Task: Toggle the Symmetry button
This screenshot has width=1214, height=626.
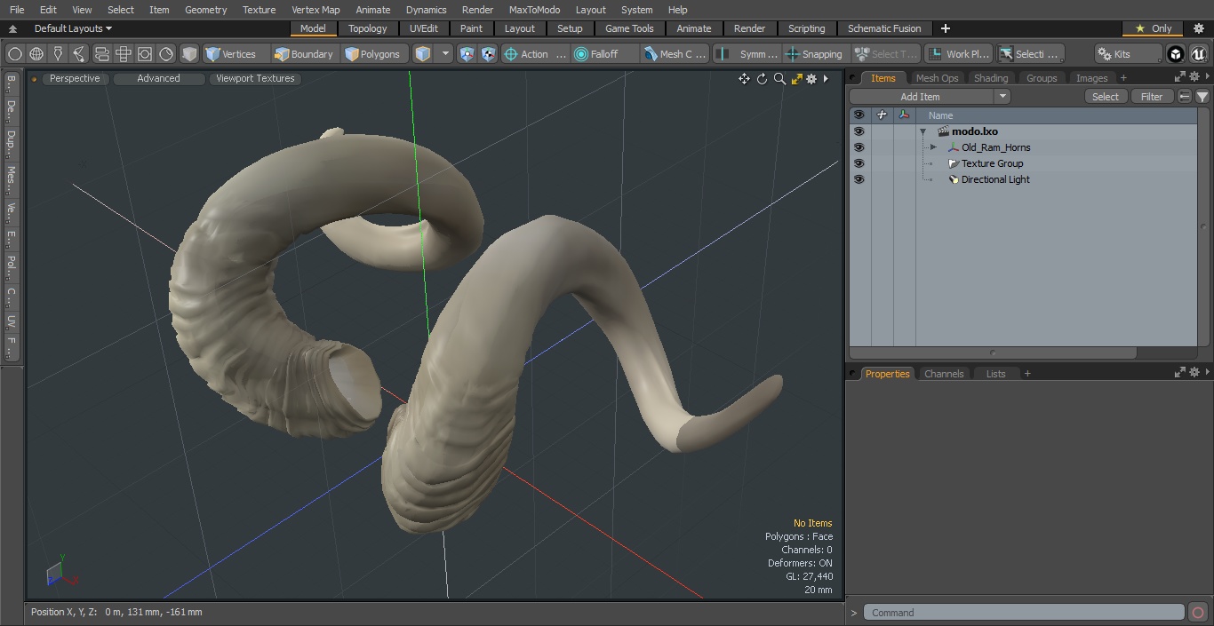Action: tap(748, 54)
